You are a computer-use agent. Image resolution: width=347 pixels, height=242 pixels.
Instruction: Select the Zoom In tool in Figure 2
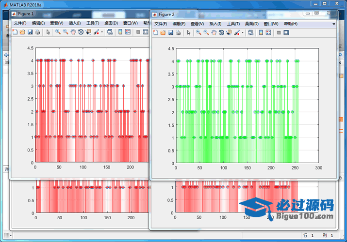coord(198,33)
